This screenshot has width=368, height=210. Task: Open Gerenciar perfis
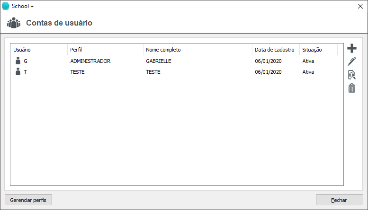[28, 200]
